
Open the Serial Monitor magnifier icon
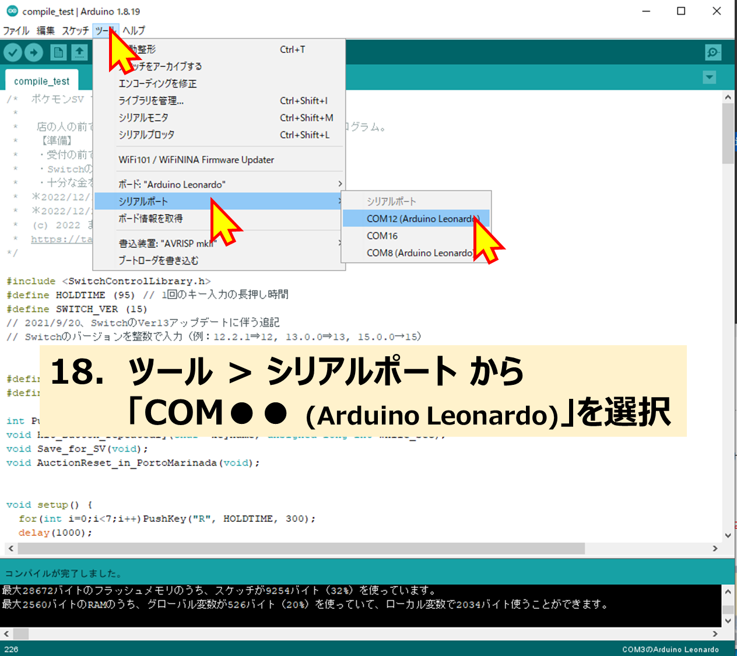pos(713,52)
